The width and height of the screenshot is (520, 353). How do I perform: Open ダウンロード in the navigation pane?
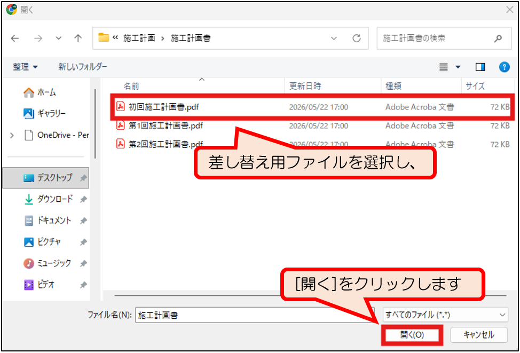click(49, 199)
